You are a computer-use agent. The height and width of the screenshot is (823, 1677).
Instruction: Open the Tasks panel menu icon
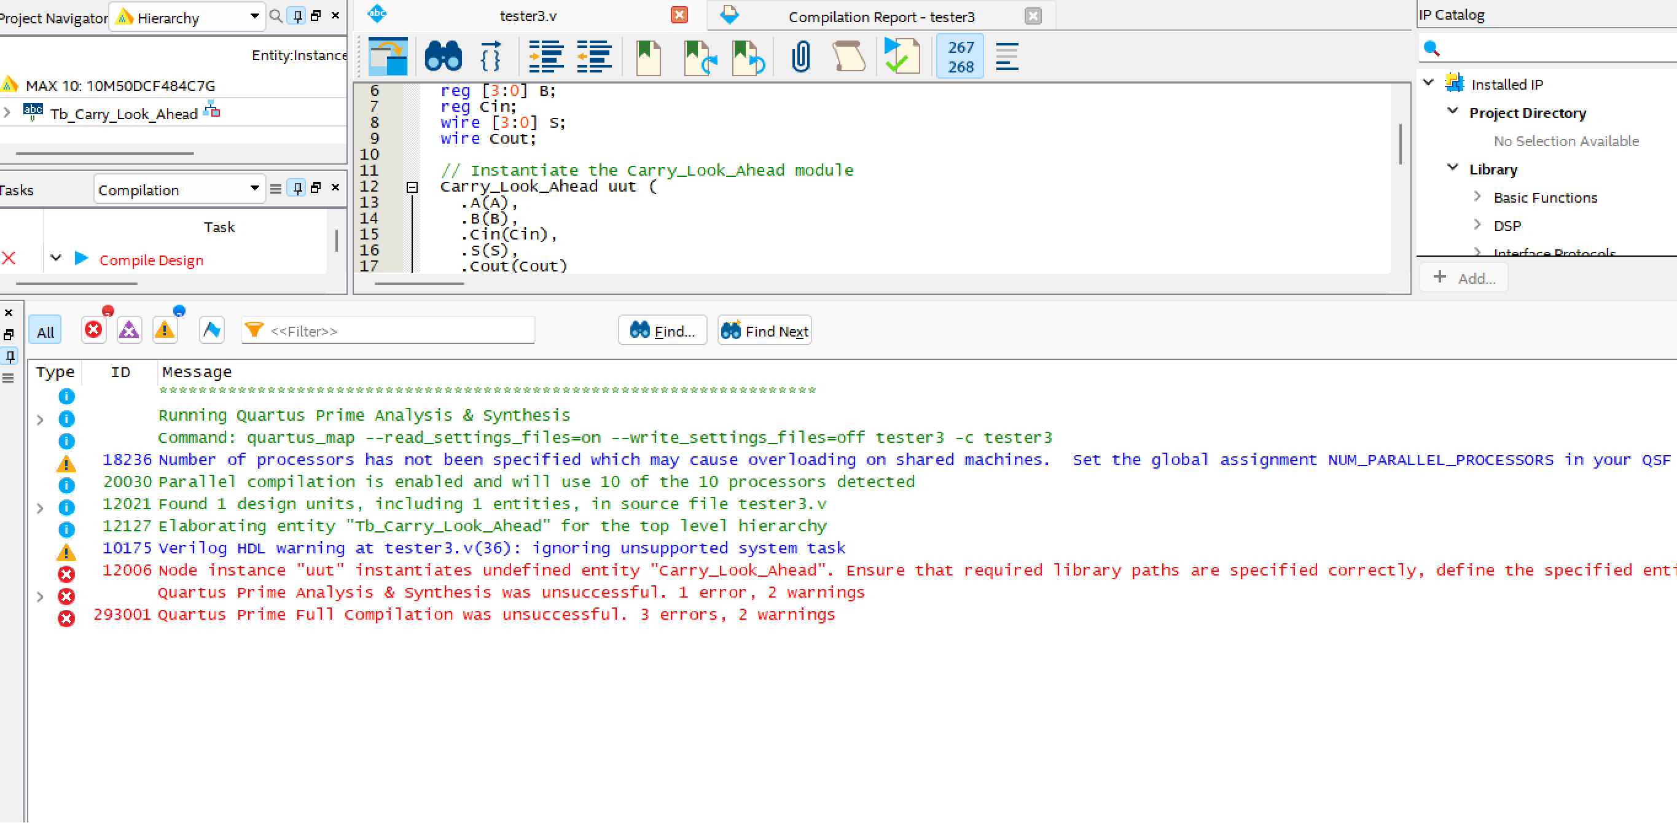[x=276, y=189]
